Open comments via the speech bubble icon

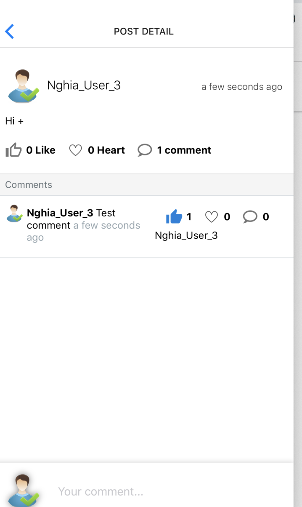tap(145, 150)
